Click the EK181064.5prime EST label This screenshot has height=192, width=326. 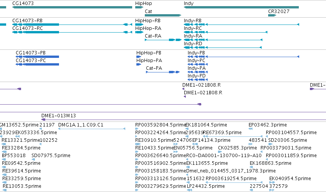(x=206, y=125)
